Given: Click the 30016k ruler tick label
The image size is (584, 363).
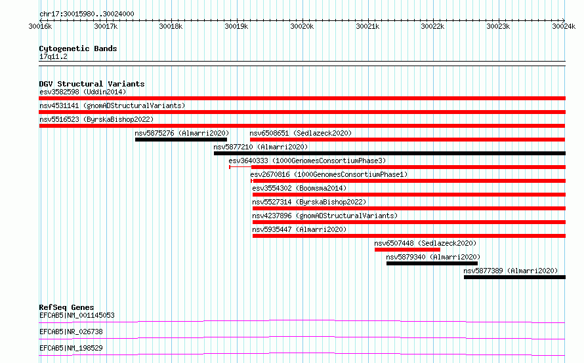Looking at the screenshot, I should pyautogui.click(x=40, y=26).
